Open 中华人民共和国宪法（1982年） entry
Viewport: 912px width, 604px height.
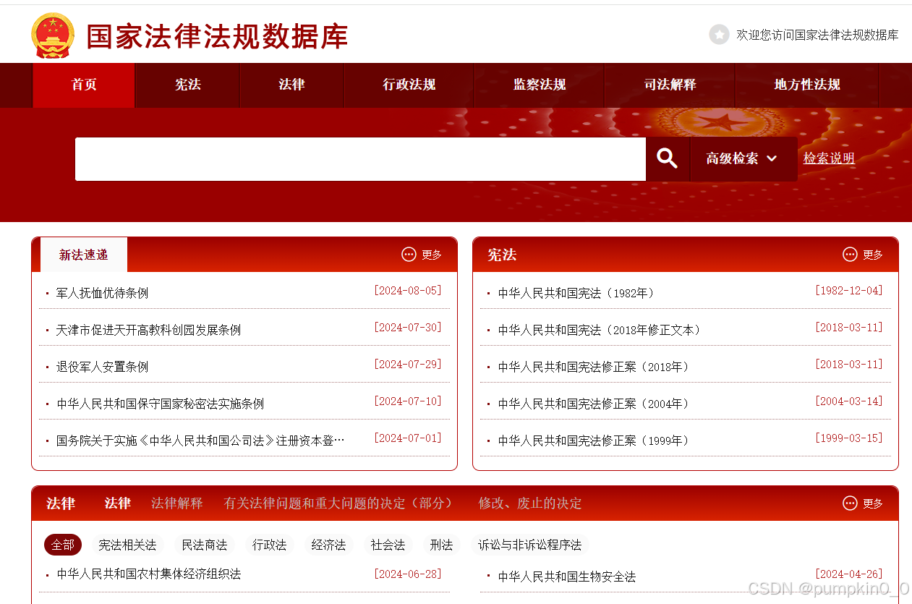coord(576,293)
